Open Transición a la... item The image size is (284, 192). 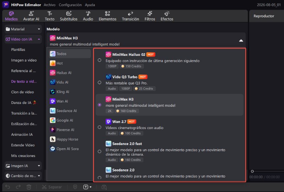(x=24, y=113)
